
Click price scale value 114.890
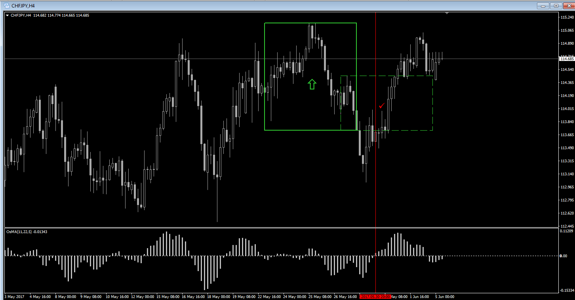[x=567, y=44]
